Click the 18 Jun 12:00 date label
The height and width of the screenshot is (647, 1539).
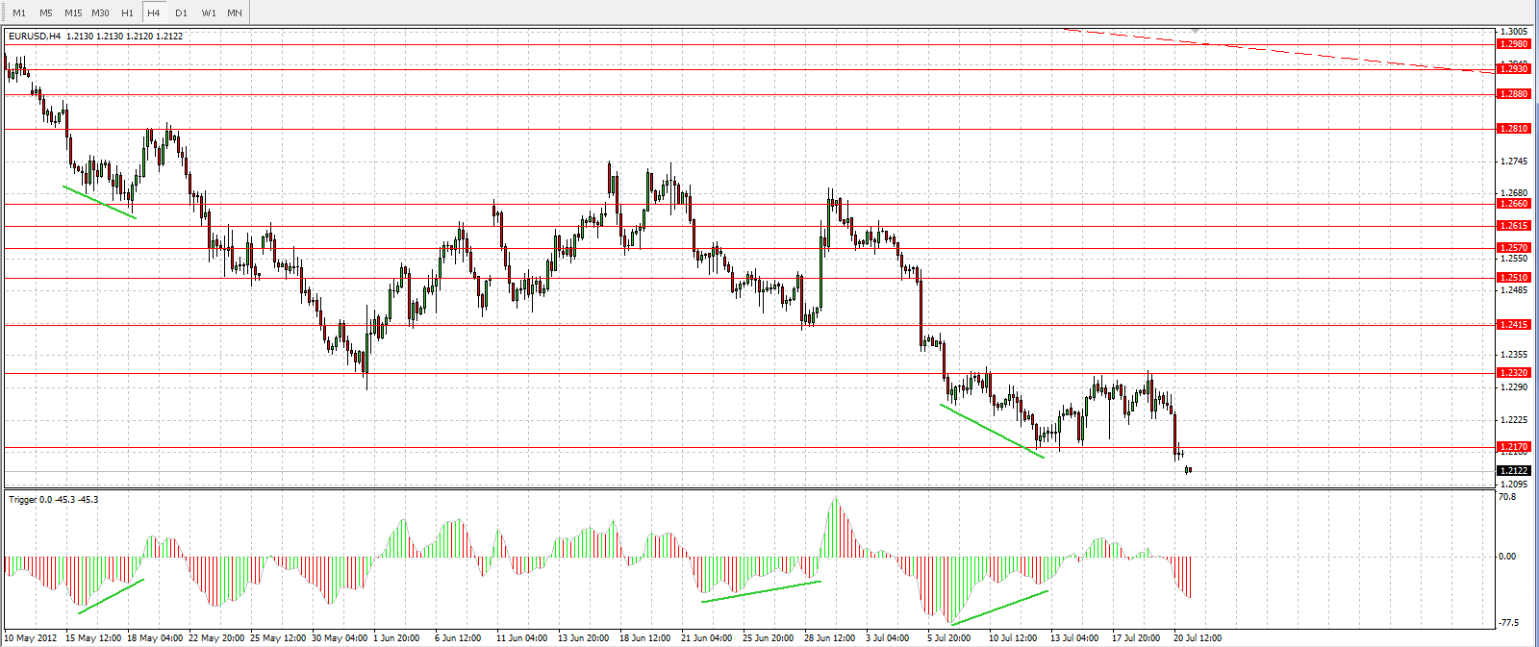click(644, 638)
